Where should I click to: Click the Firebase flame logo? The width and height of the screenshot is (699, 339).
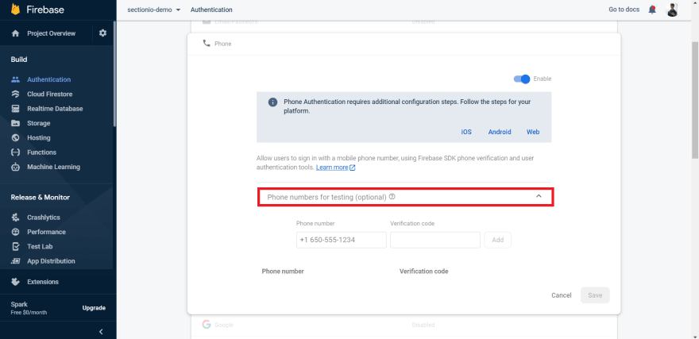(x=15, y=9)
